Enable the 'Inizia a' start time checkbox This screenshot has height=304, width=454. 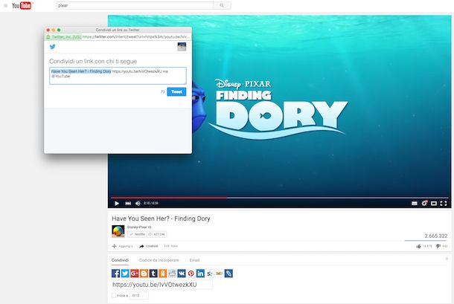[x=114, y=296]
